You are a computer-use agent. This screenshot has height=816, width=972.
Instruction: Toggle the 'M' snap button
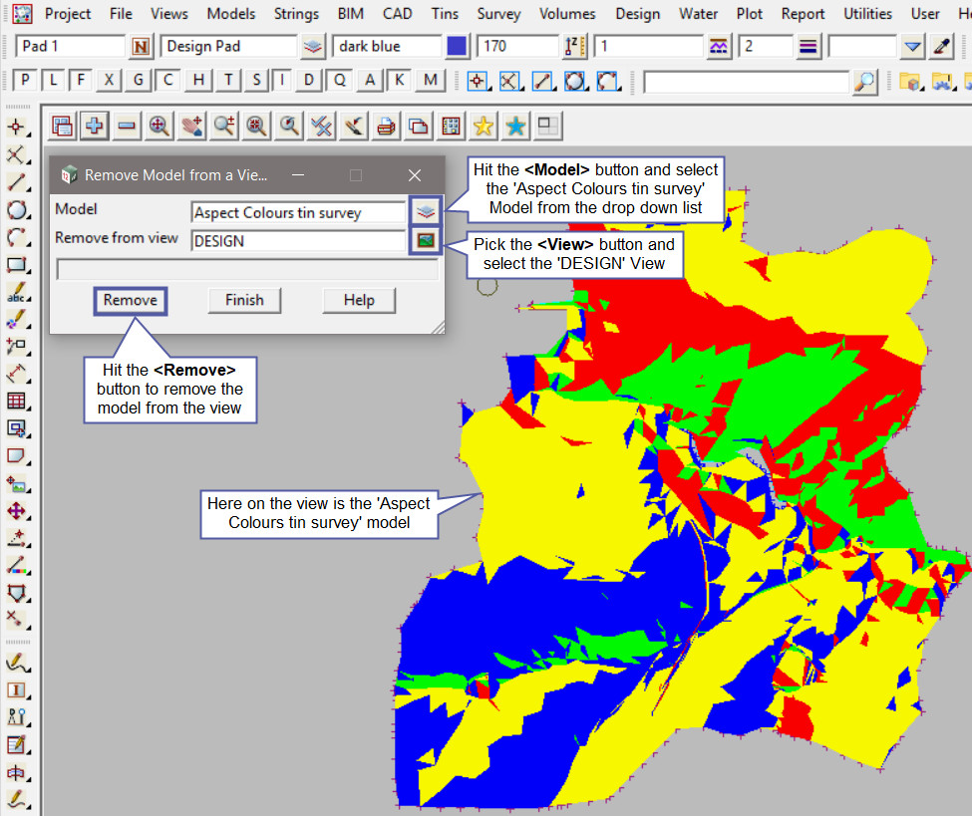coord(430,81)
